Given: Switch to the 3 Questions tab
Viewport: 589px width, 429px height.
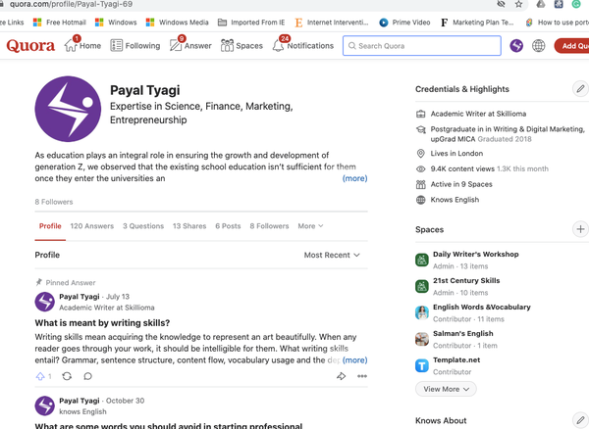Looking at the screenshot, I should pyautogui.click(x=143, y=226).
